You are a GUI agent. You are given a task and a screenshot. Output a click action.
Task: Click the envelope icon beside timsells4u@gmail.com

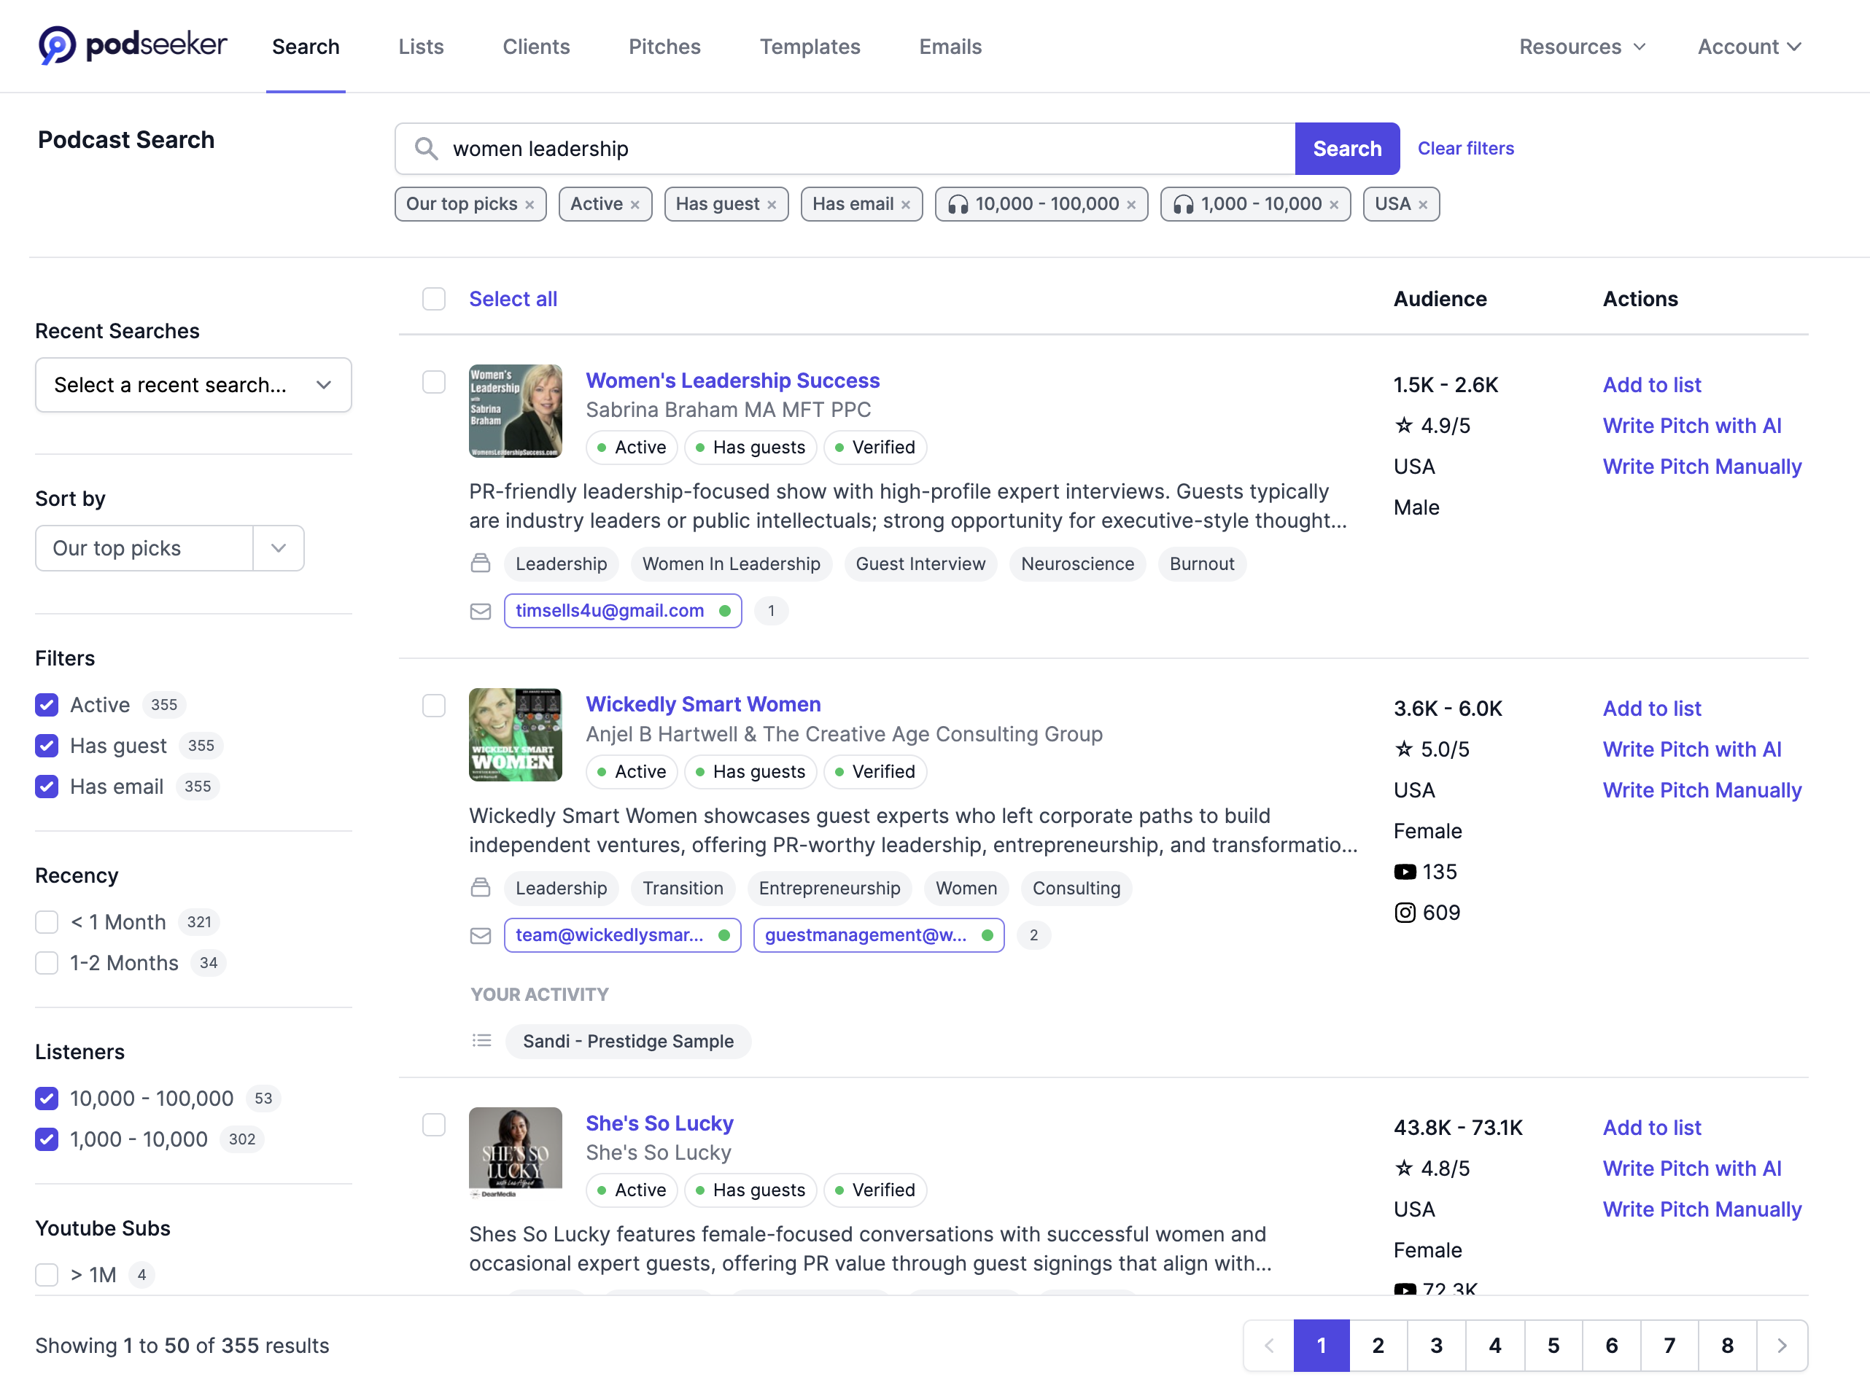481,610
